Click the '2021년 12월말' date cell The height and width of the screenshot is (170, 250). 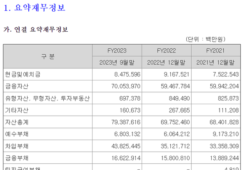tap(215, 62)
